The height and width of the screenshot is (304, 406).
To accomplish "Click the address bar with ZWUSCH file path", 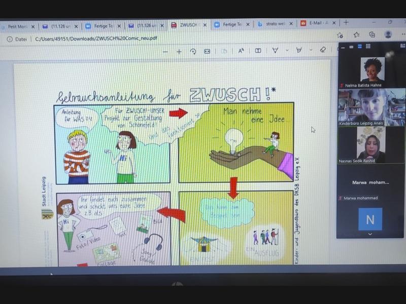I will point(152,39).
